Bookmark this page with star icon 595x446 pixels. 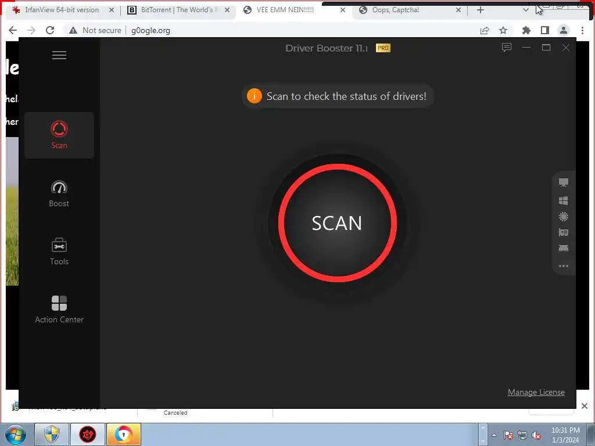(503, 30)
